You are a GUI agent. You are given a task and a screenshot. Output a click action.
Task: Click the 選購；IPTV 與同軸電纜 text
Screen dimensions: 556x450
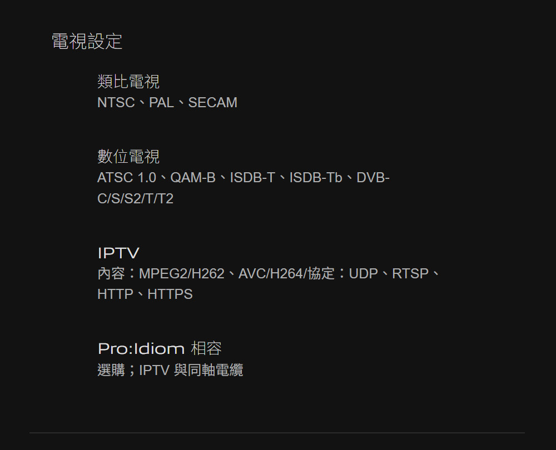coord(170,370)
